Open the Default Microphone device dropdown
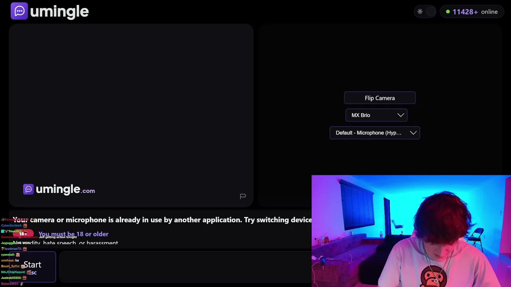Screen dimensions: 511x287 coord(375,133)
